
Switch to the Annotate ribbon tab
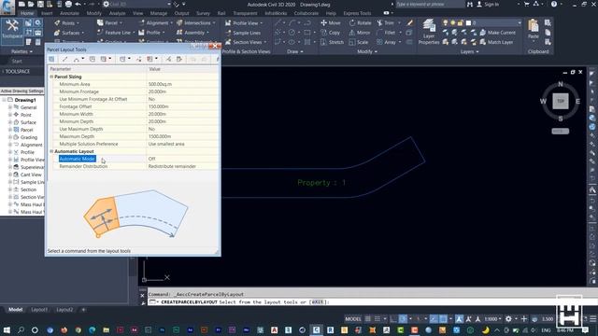[69, 13]
